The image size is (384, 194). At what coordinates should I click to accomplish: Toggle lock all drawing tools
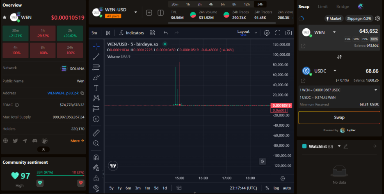[x=96, y=178]
